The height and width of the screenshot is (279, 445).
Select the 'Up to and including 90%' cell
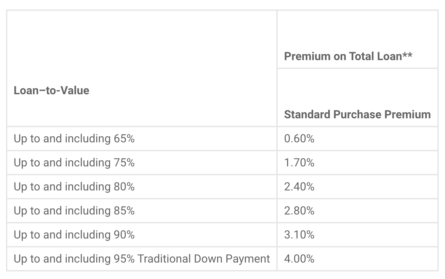click(74, 235)
